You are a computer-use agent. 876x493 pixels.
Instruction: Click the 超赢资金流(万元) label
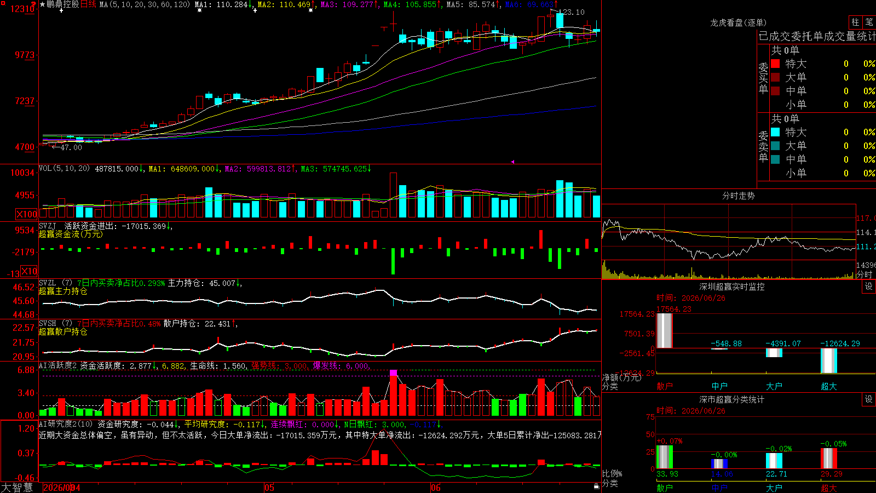(71, 234)
